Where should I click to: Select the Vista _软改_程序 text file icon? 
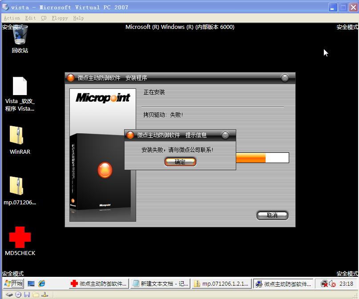pyautogui.click(x=20, y=94)
